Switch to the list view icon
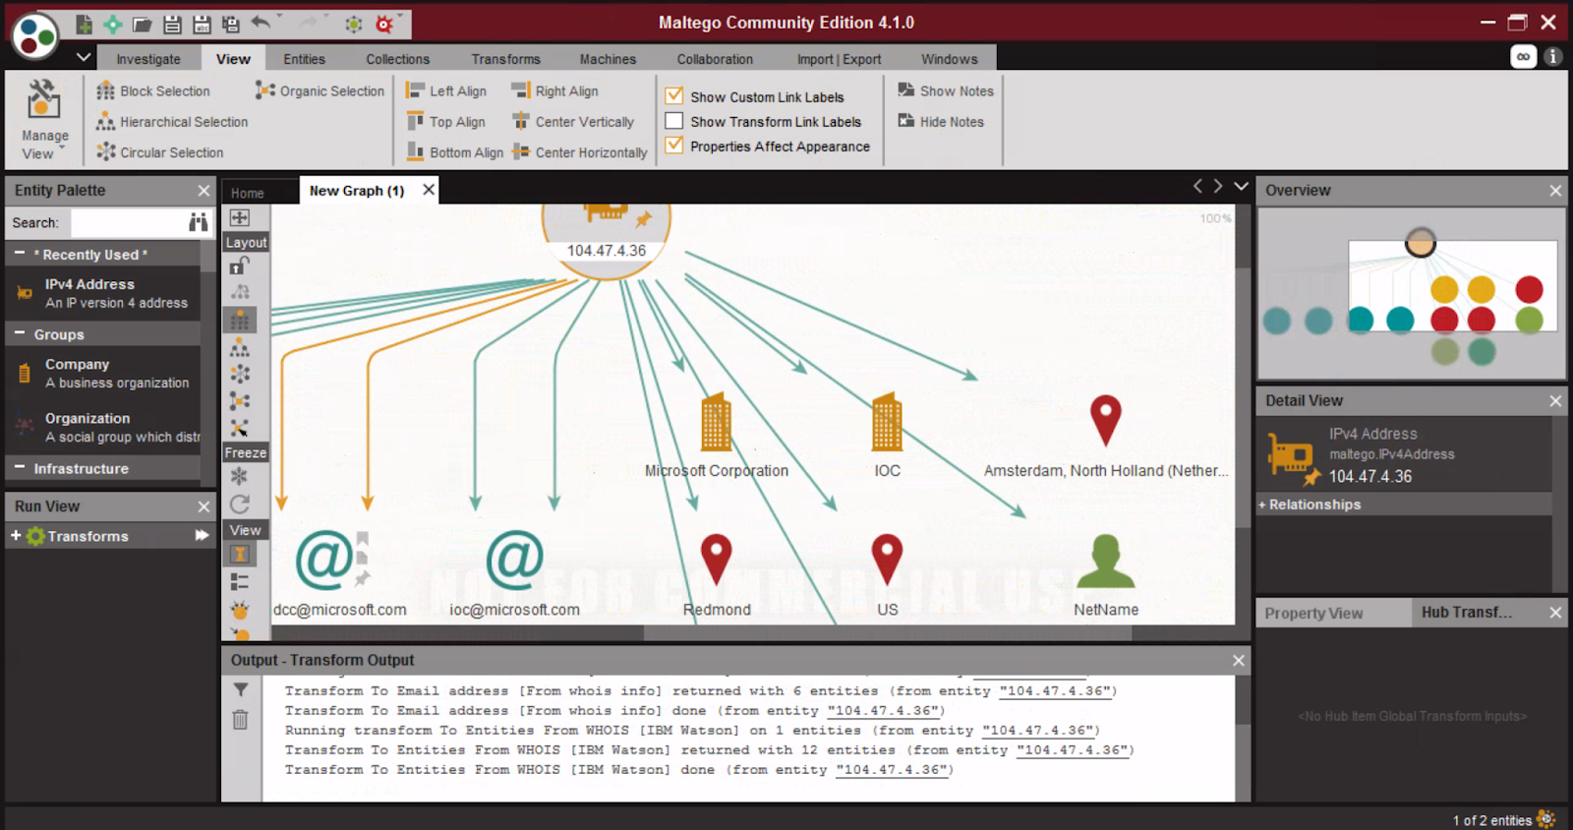The width and height of the screenshot is (1573, 830). pos(239,582)
